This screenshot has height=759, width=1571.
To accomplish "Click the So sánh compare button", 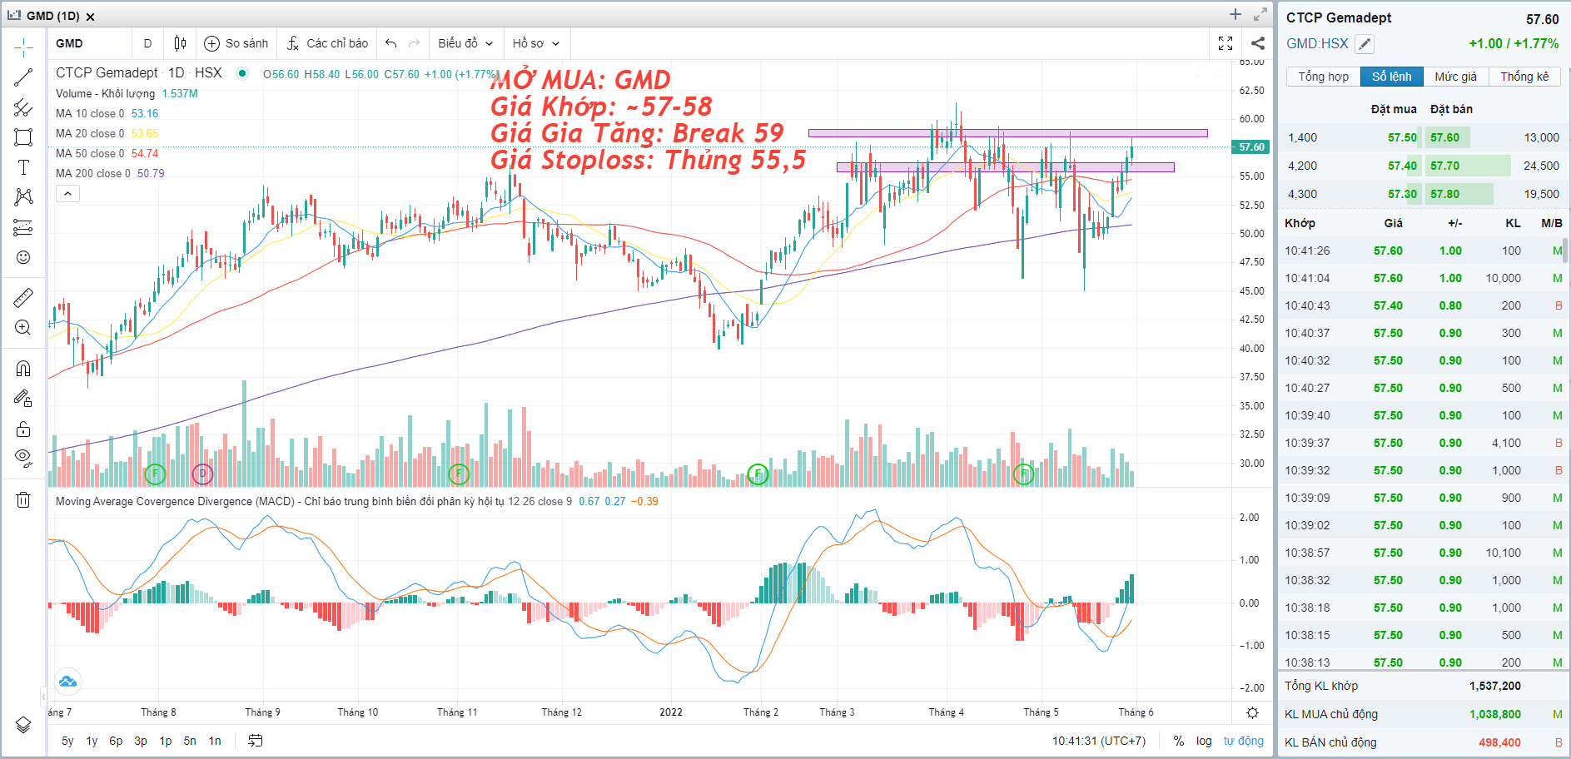I will click(x=236, y=43).
